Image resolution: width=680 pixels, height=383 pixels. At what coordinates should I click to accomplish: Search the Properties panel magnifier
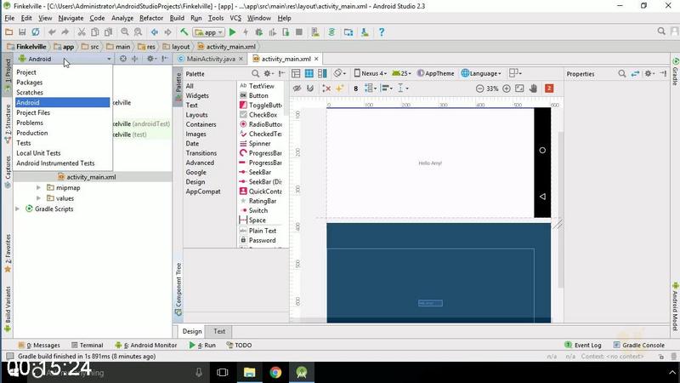(622, 74)
